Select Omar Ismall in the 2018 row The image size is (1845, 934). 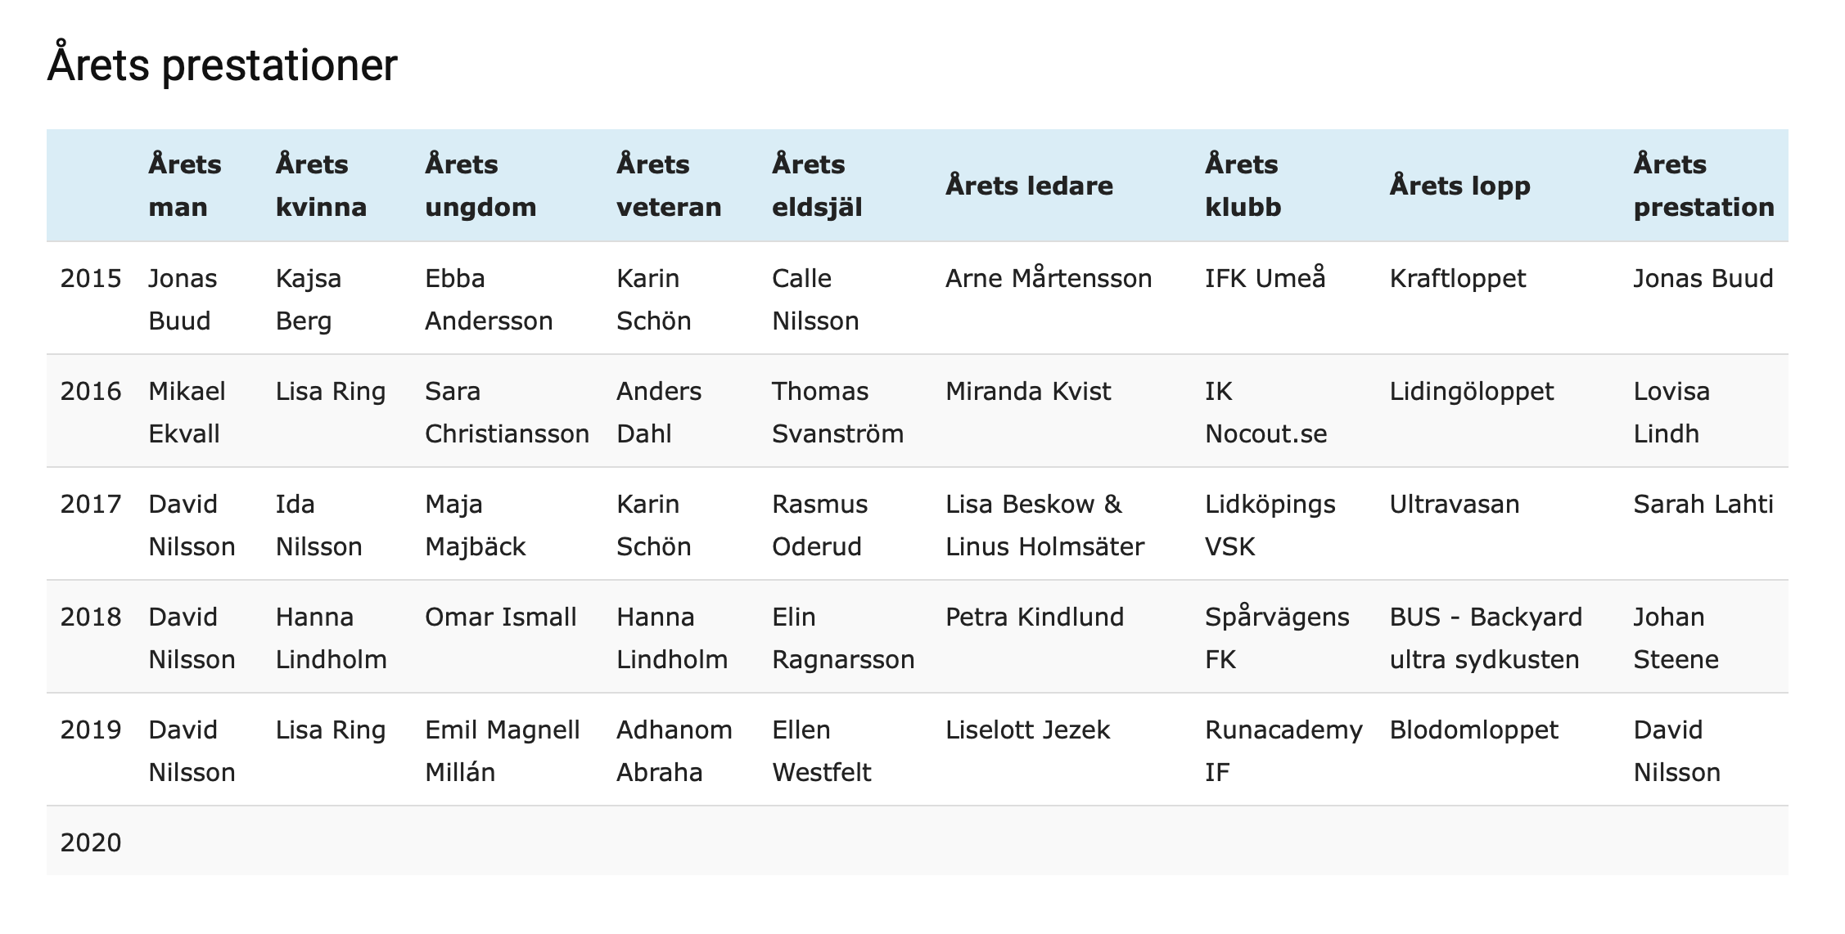pyautogui.click(x=501, y=617)
